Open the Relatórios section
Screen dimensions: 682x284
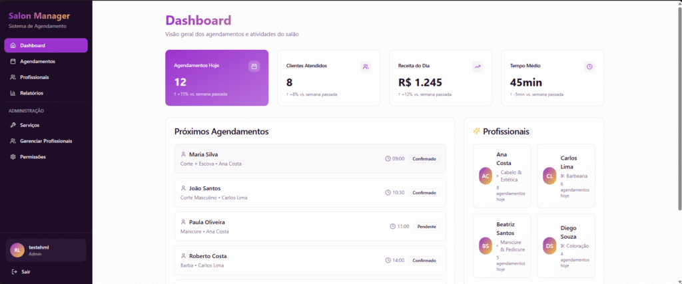click(x=46, y=93)
